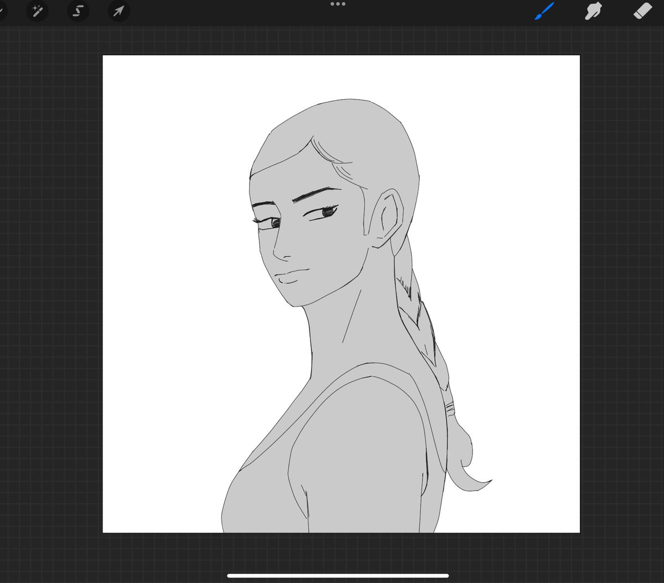
Task: Activate the Selection tool
Action: (77, 11)
